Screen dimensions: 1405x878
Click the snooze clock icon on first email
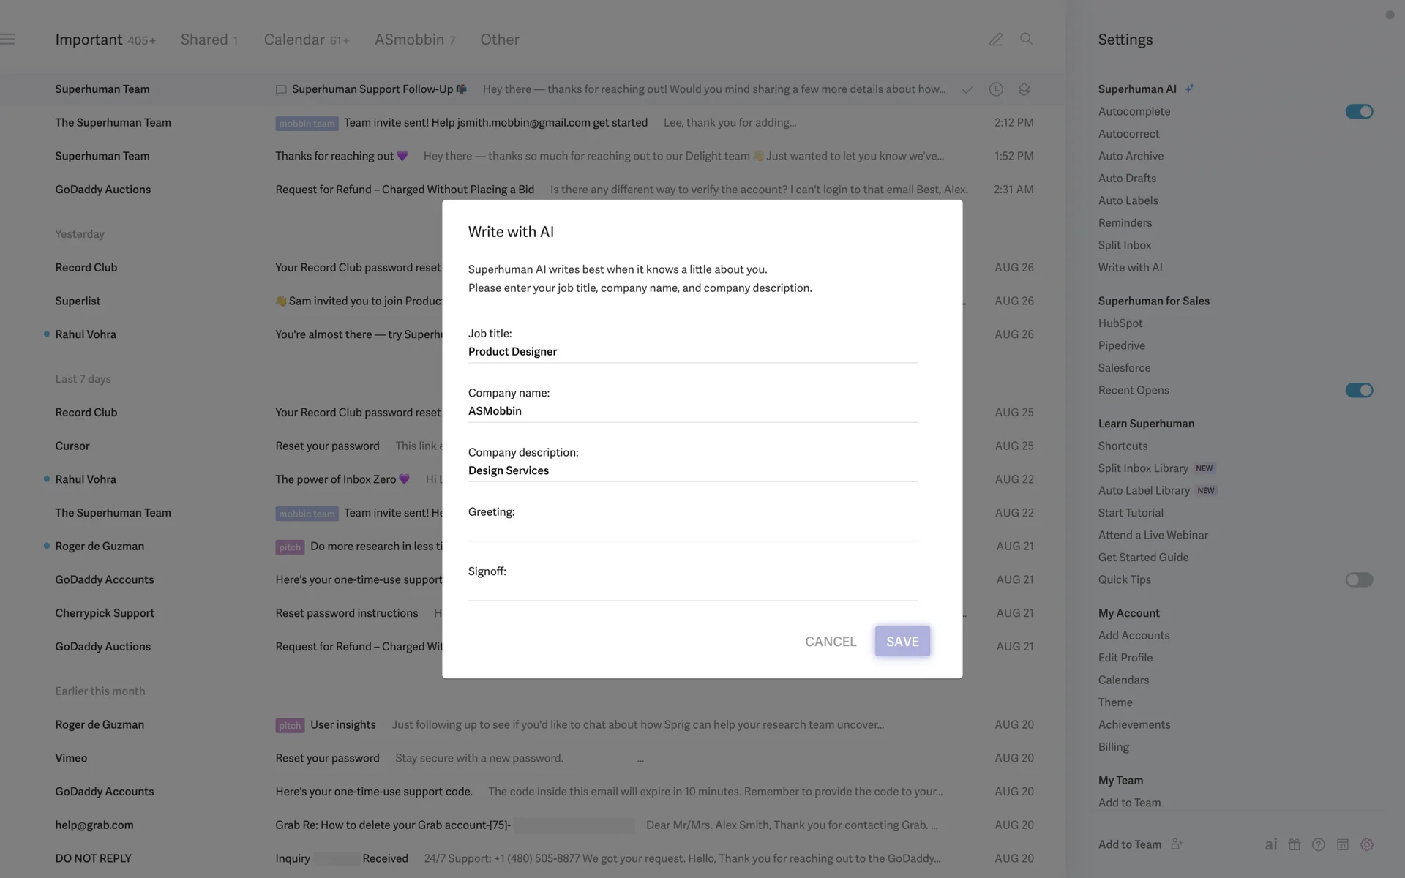pos(996,89)
